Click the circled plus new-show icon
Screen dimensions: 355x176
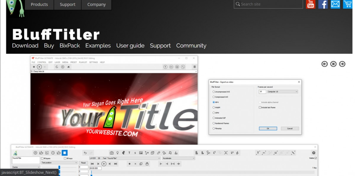(35, 153)
